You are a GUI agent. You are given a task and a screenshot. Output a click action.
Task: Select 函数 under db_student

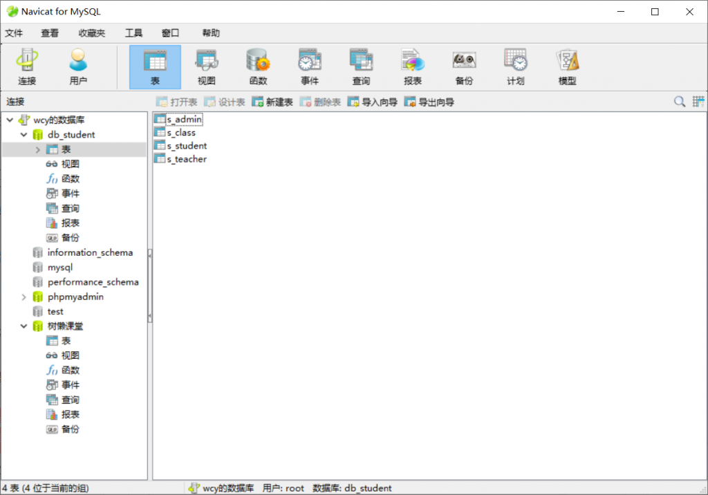tap(63, 179)
